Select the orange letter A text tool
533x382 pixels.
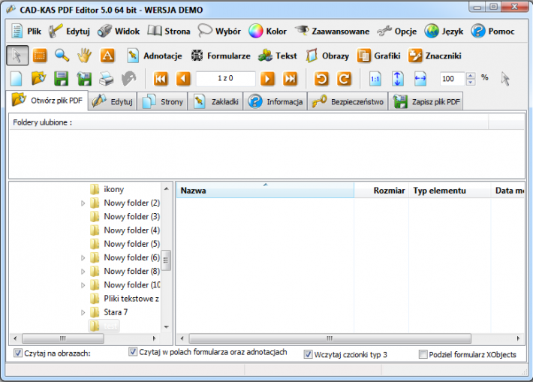coord(107,56)
